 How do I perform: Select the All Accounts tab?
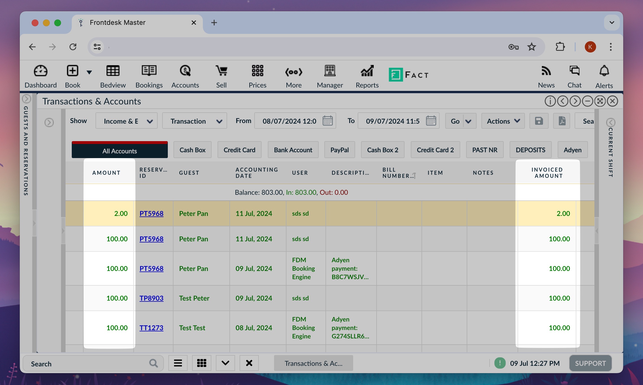[120, 150]
